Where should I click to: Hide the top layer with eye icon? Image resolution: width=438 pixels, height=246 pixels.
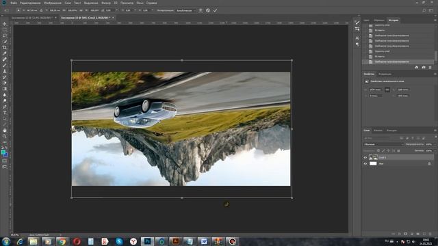coord(365,158)
